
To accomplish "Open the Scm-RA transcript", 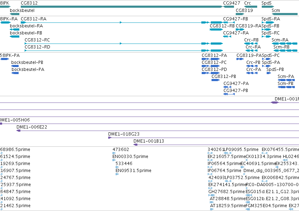I will click(x=280, y=40).
